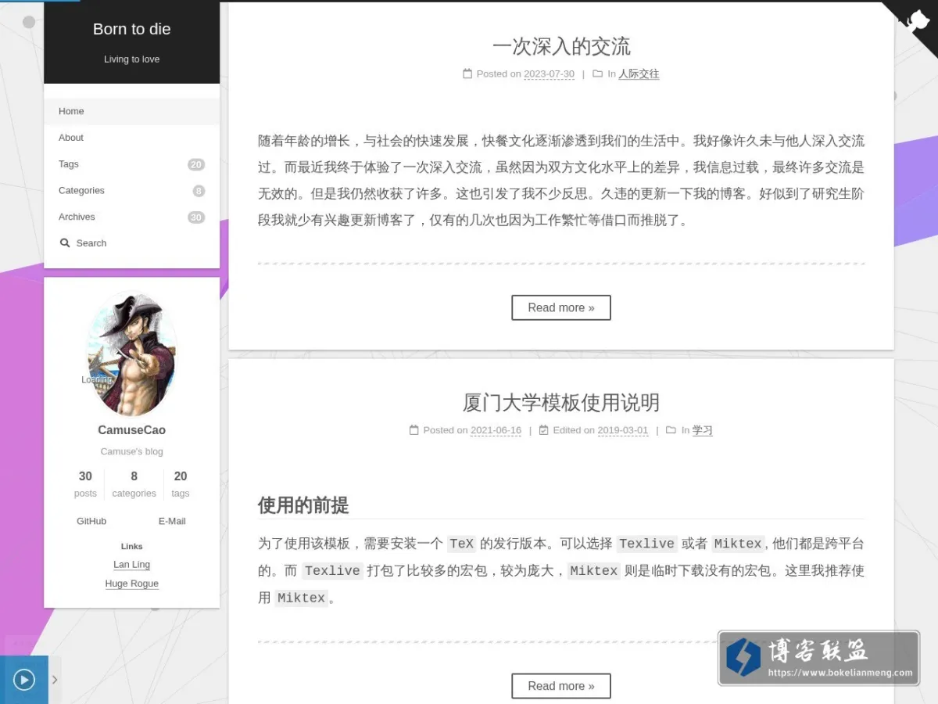Screen dimensions: 938x704
Task: Click the calendar icon before Posted on 2023-07-30
Action: (x=467, y=74)
